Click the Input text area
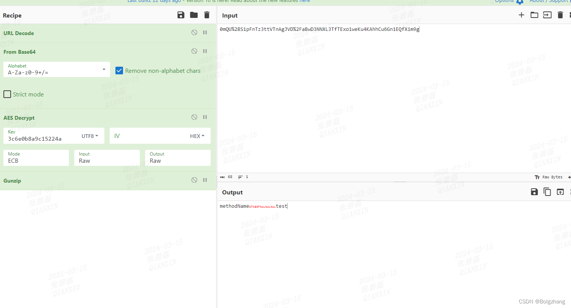Image resolution: width=571 pixels, height=308 pixels. click(x=394, y=98)
